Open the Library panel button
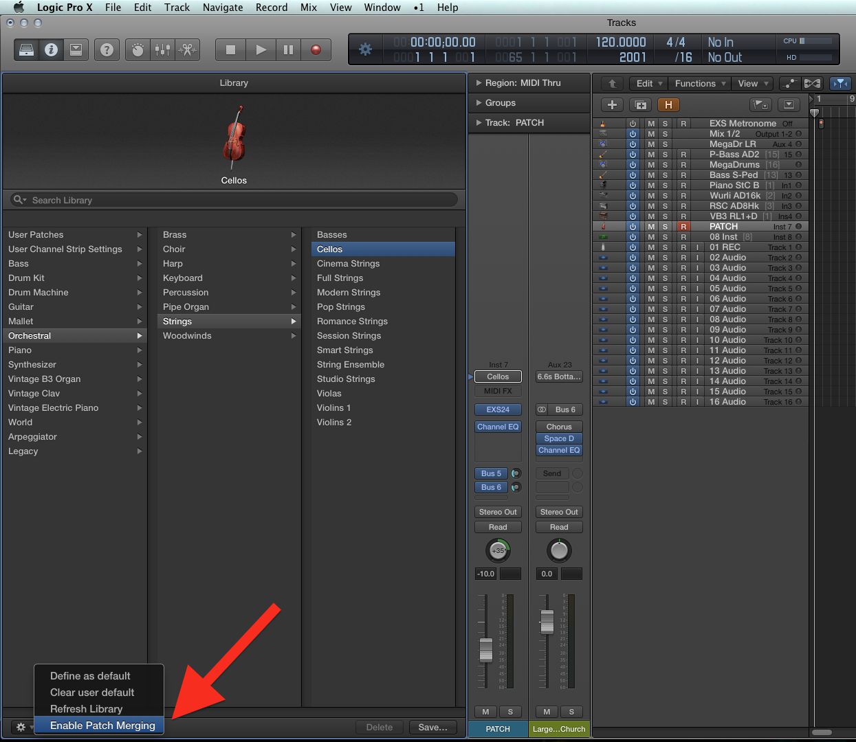Image resolution: width=856 pixels, height=742 pixels. 26,50
